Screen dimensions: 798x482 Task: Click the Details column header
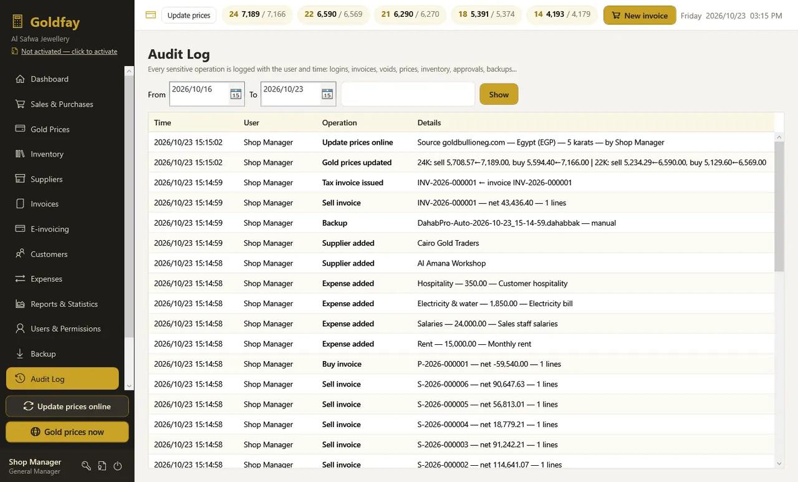pyautogui.click(x=430, y=123)
